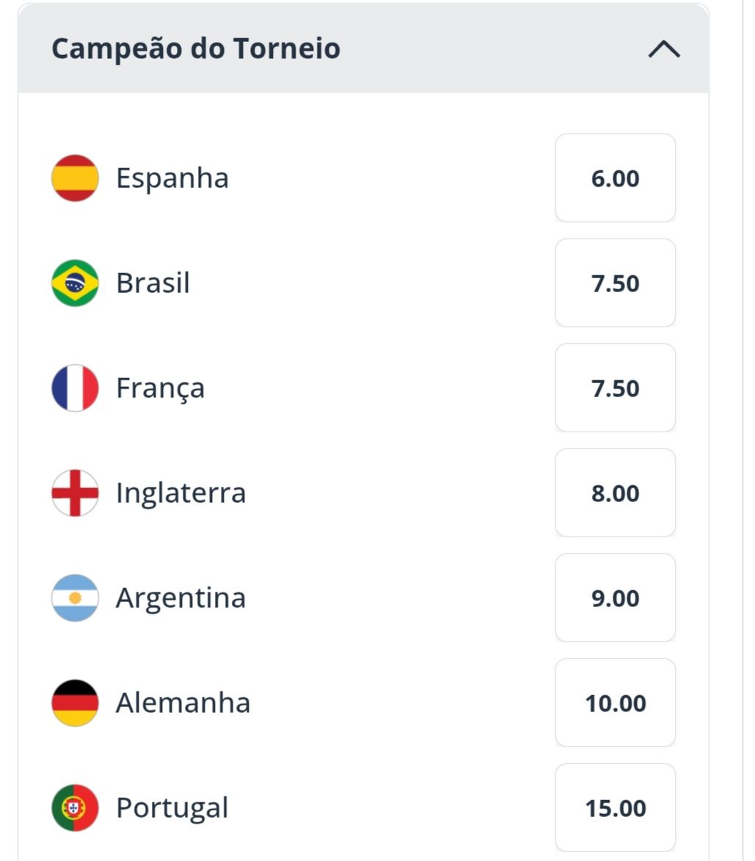This screenshot has width=755, height=861.
Task: Click the Germany flag icon
Action: click(75, 703)
